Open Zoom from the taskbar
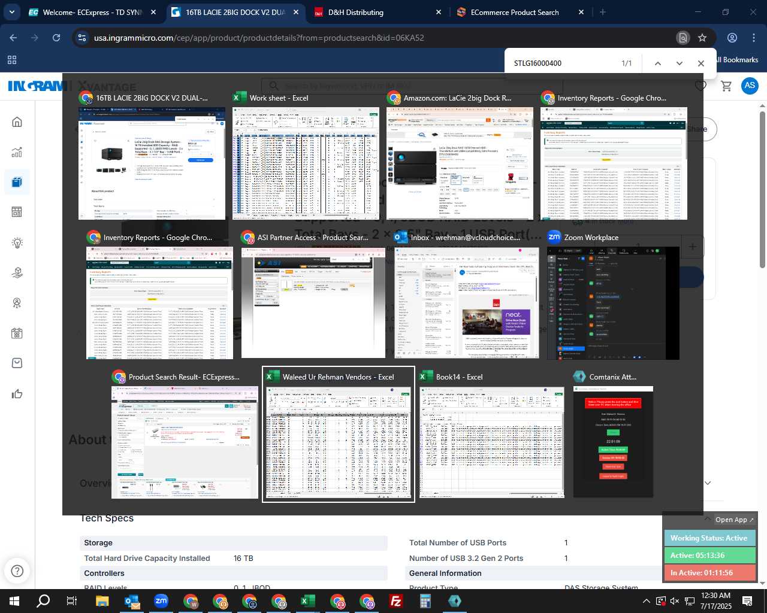This screenshot has width=767, height=613. 161,601
